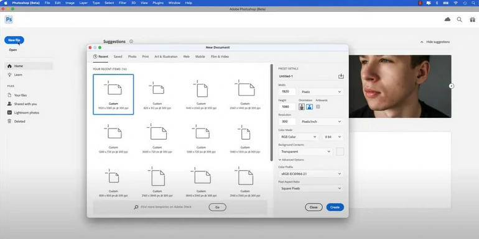Click the search magnifier in Photoshop header
Image resolution: width=479 pixels, height=239 pixels.
tap(460, 19)
